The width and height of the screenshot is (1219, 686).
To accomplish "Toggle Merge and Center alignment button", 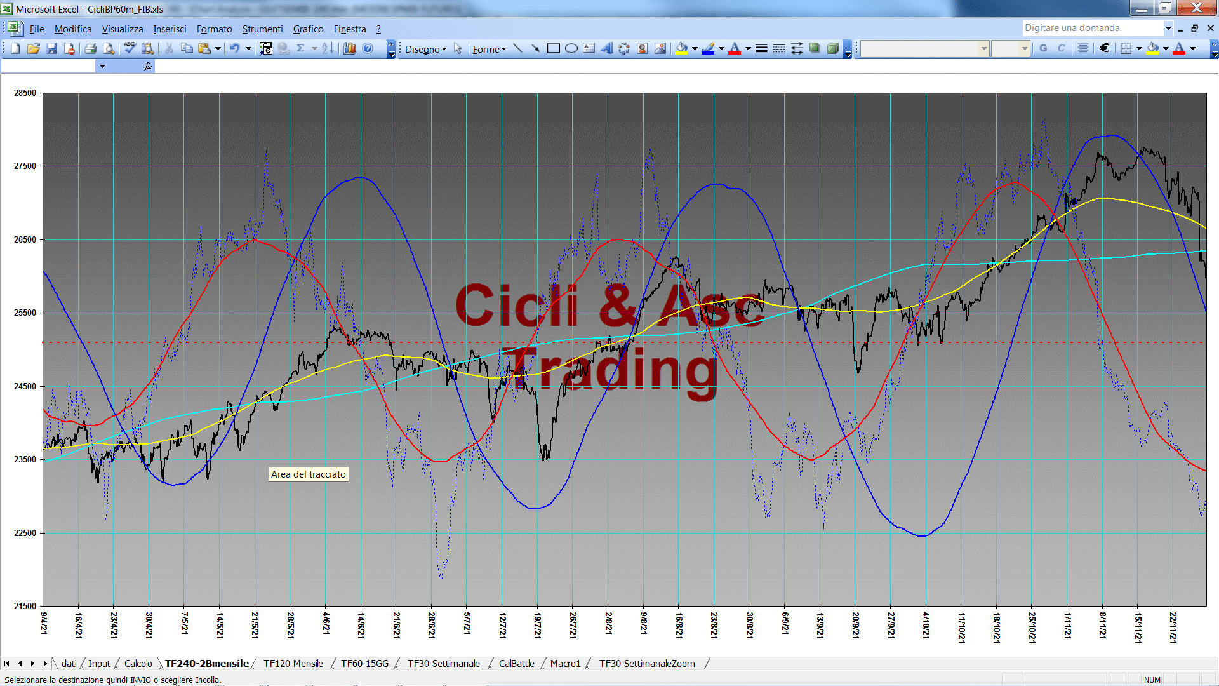I will point(1083,48).
